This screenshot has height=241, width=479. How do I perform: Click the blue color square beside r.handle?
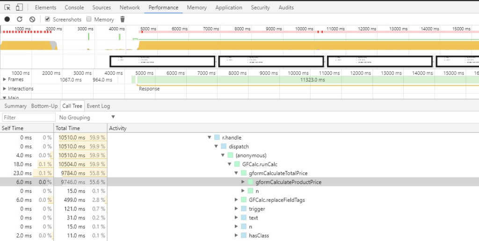click(217, 138)
